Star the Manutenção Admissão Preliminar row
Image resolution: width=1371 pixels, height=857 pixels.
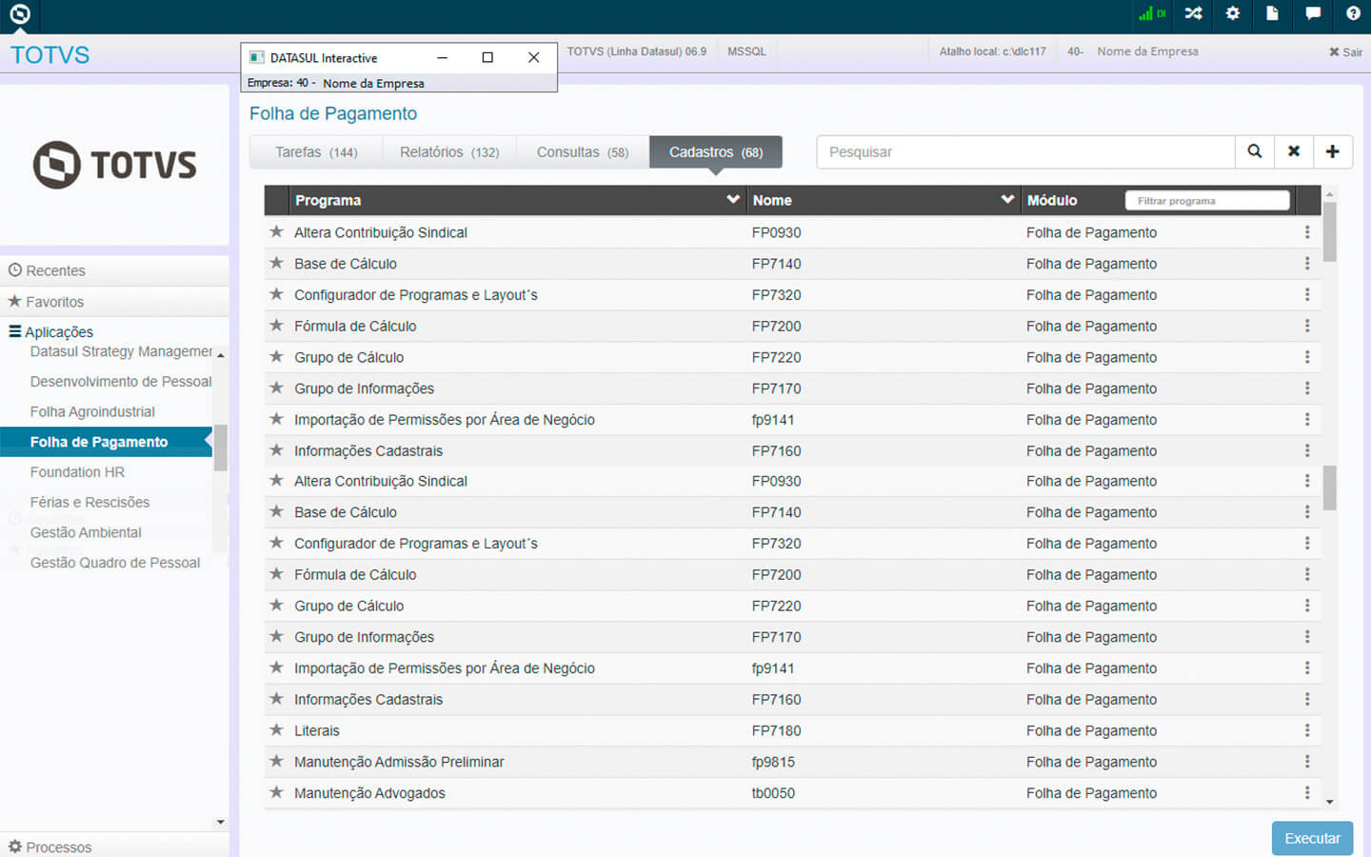pos(277,761)
